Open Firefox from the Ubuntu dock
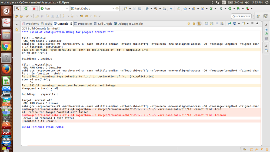Screen dimensions: 270x152 6,70
